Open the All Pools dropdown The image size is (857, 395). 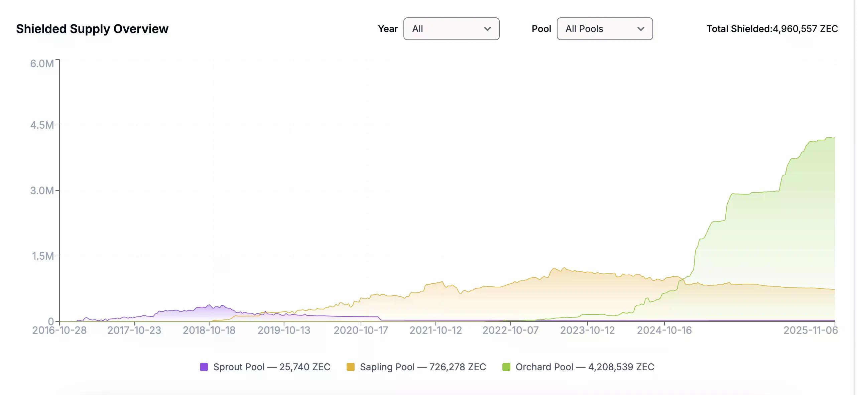604,29
